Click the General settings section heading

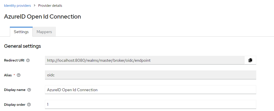tap(22, 46)
